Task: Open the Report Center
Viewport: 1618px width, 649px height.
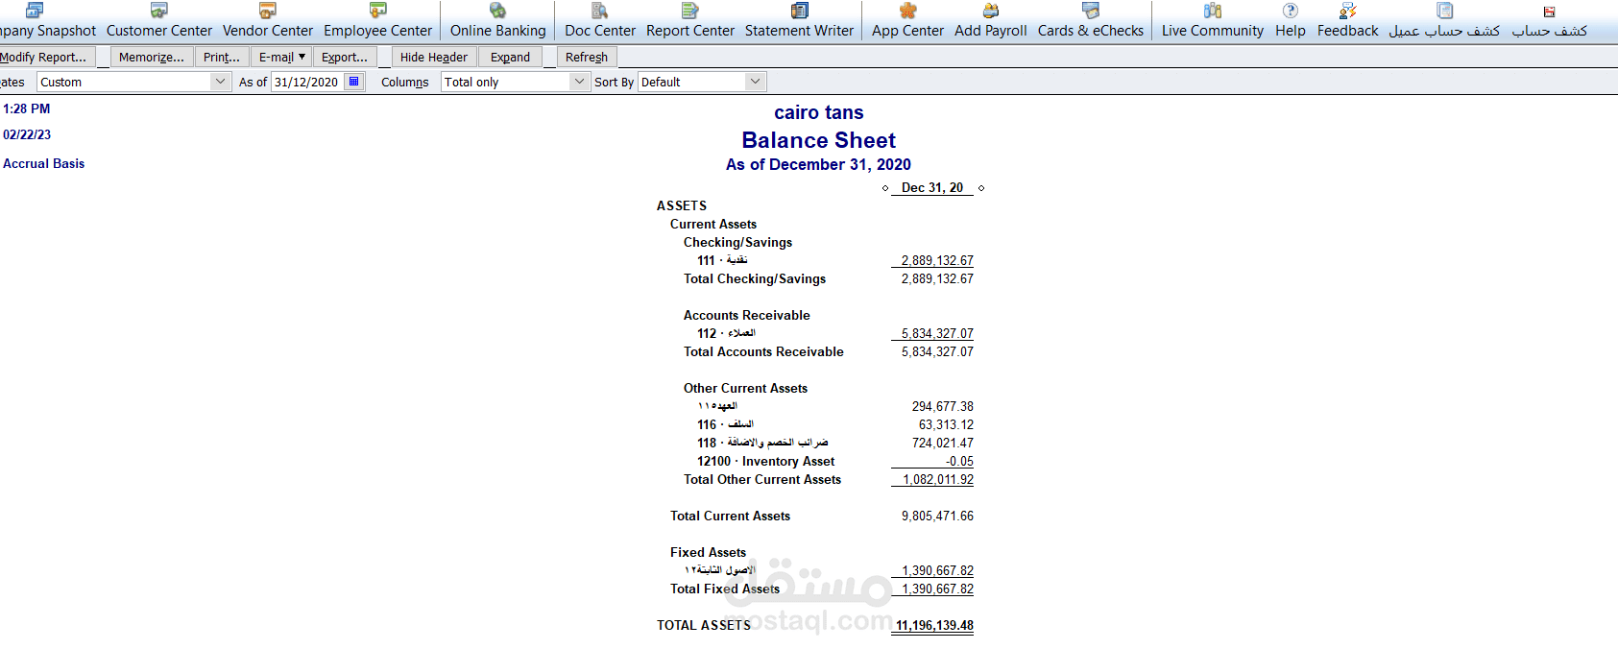Action: (x=690, y=20)
